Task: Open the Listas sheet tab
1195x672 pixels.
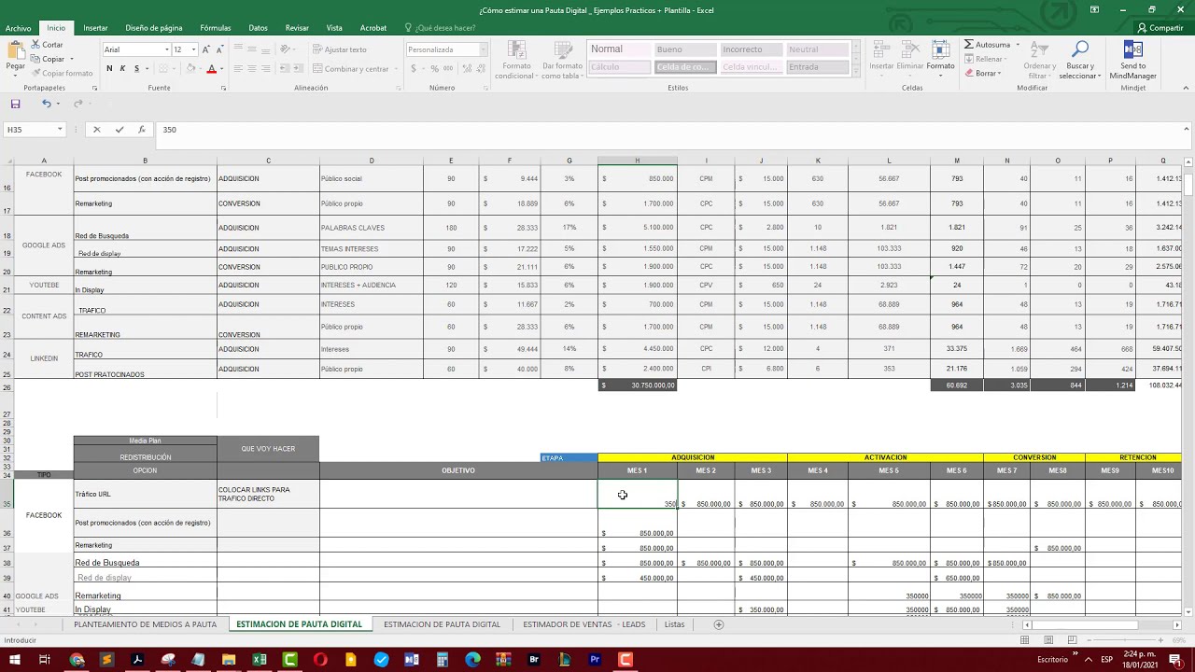Action: pos(674,624)
